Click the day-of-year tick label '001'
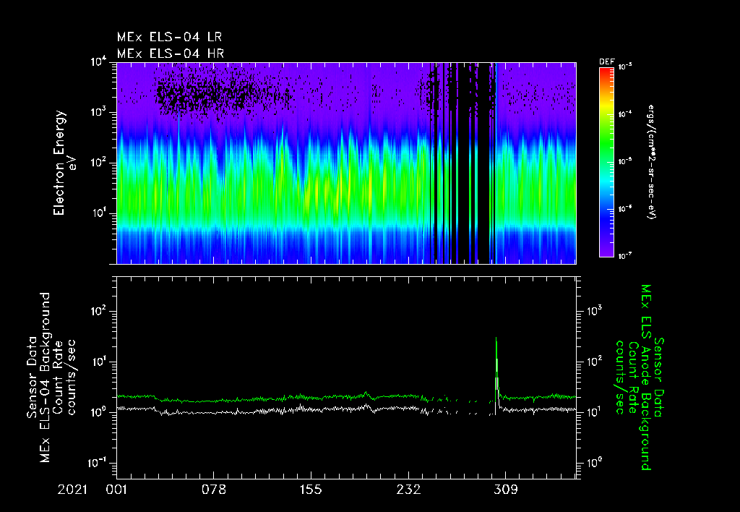The width and height of the screenshot is (740, 512). point(116,490)
